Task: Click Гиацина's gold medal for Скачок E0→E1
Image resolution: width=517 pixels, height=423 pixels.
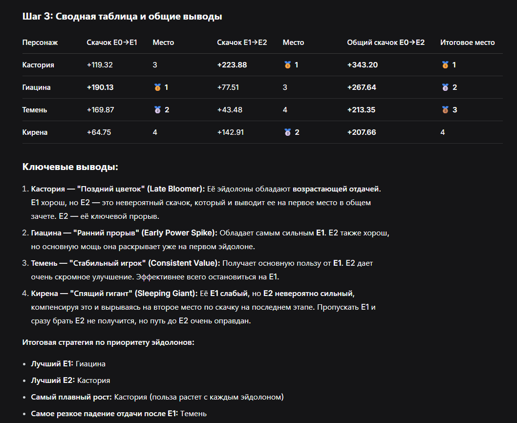Action: pos(157,87)
